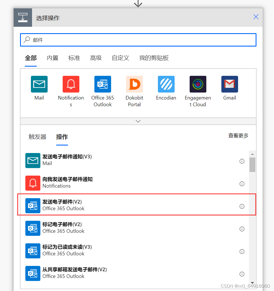Click the actions list scrollbar thumb

click(252, 165)
